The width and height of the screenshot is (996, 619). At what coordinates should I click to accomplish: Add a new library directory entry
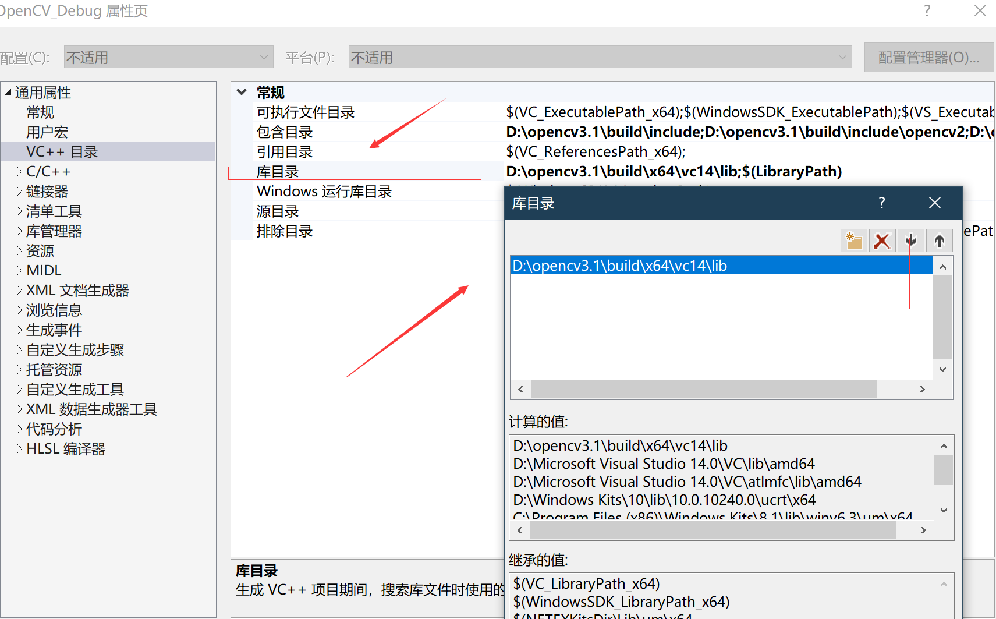[853, 240]
